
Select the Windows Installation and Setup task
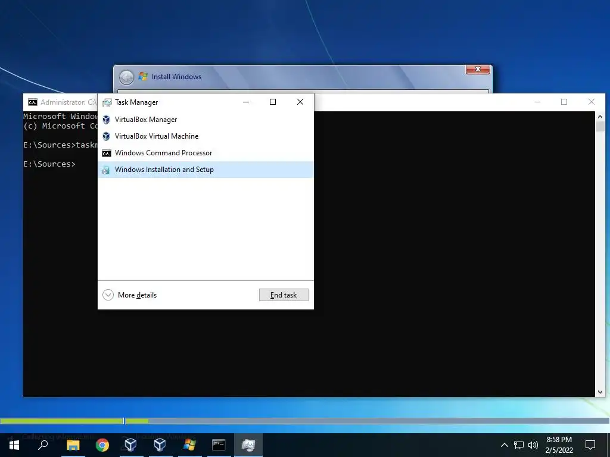[x=206, y=170]
